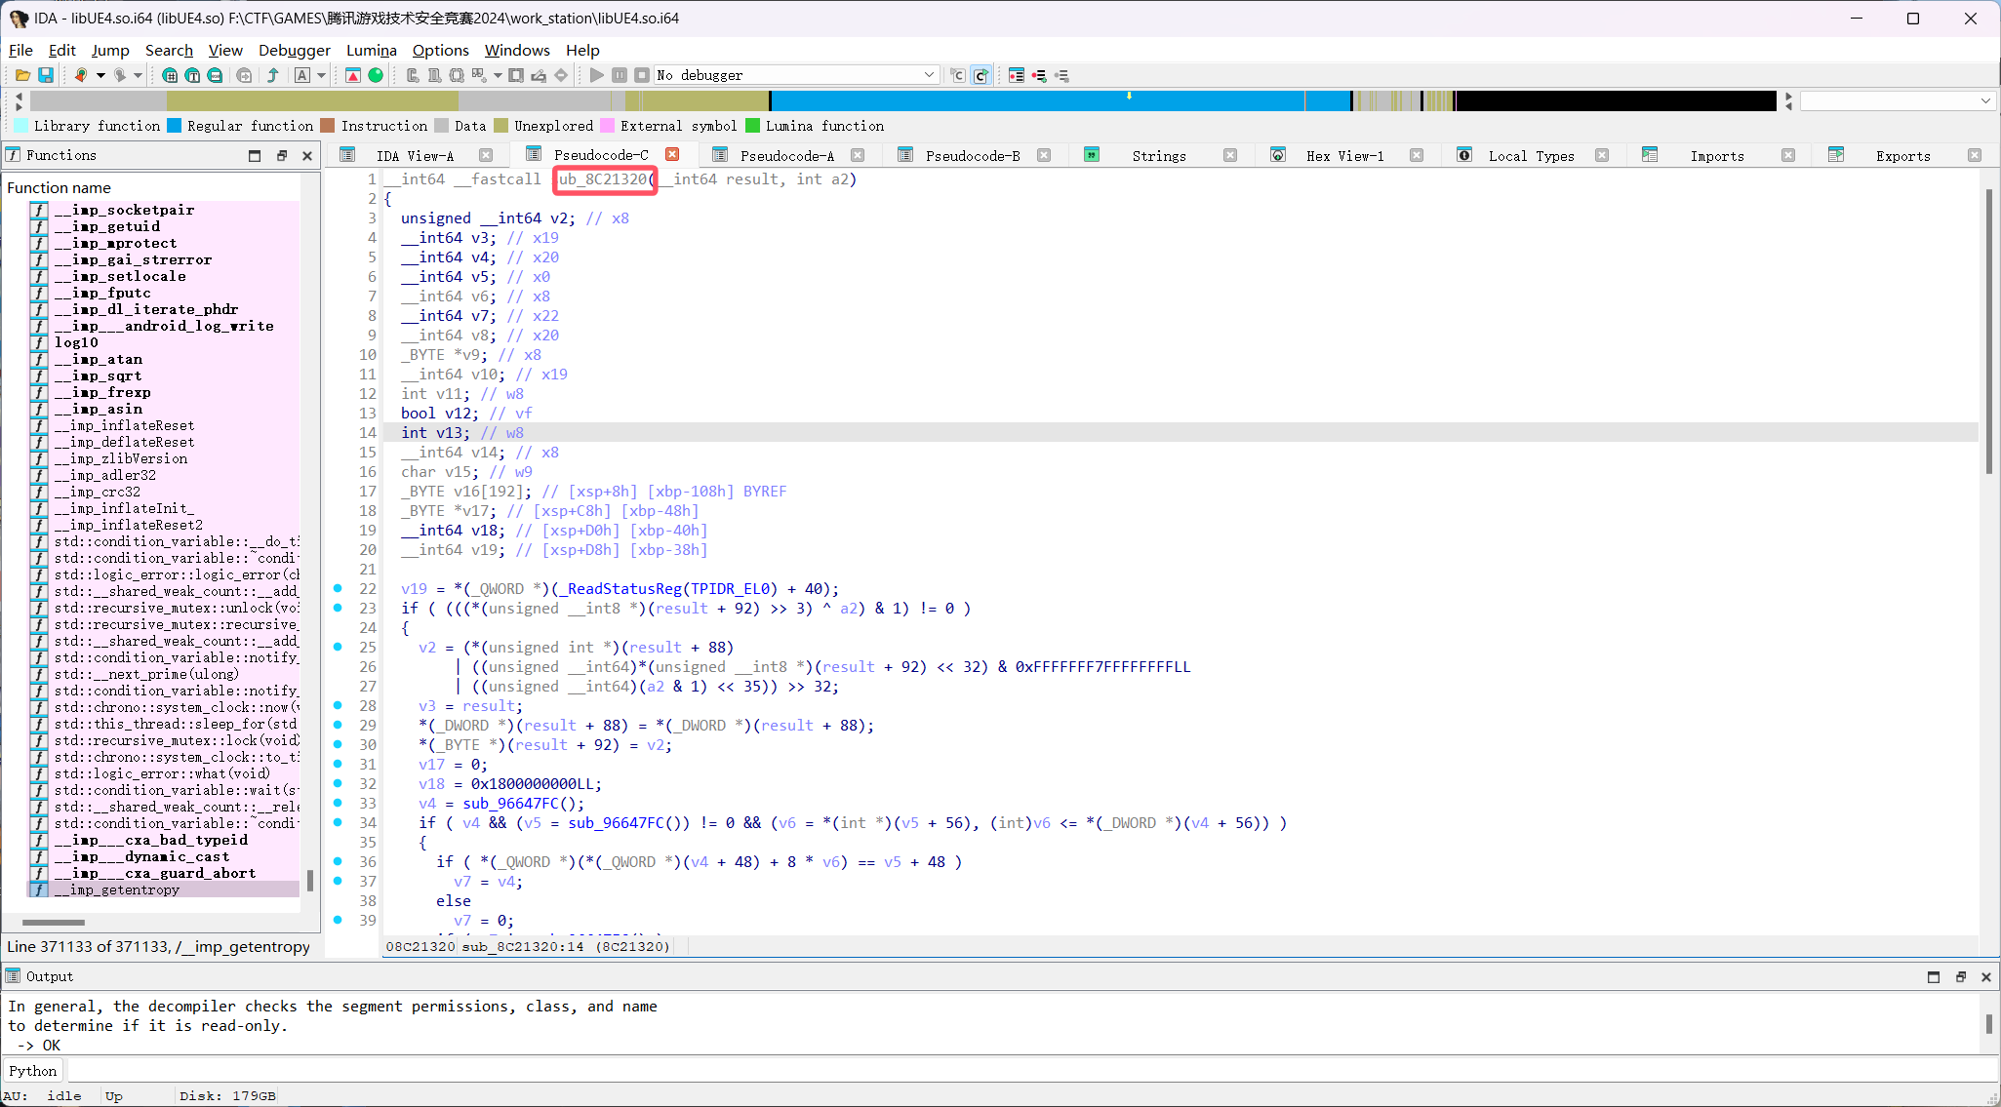Click the pause process toolbar icon
The image size is (2001, 1107).
tap(620, 75)
